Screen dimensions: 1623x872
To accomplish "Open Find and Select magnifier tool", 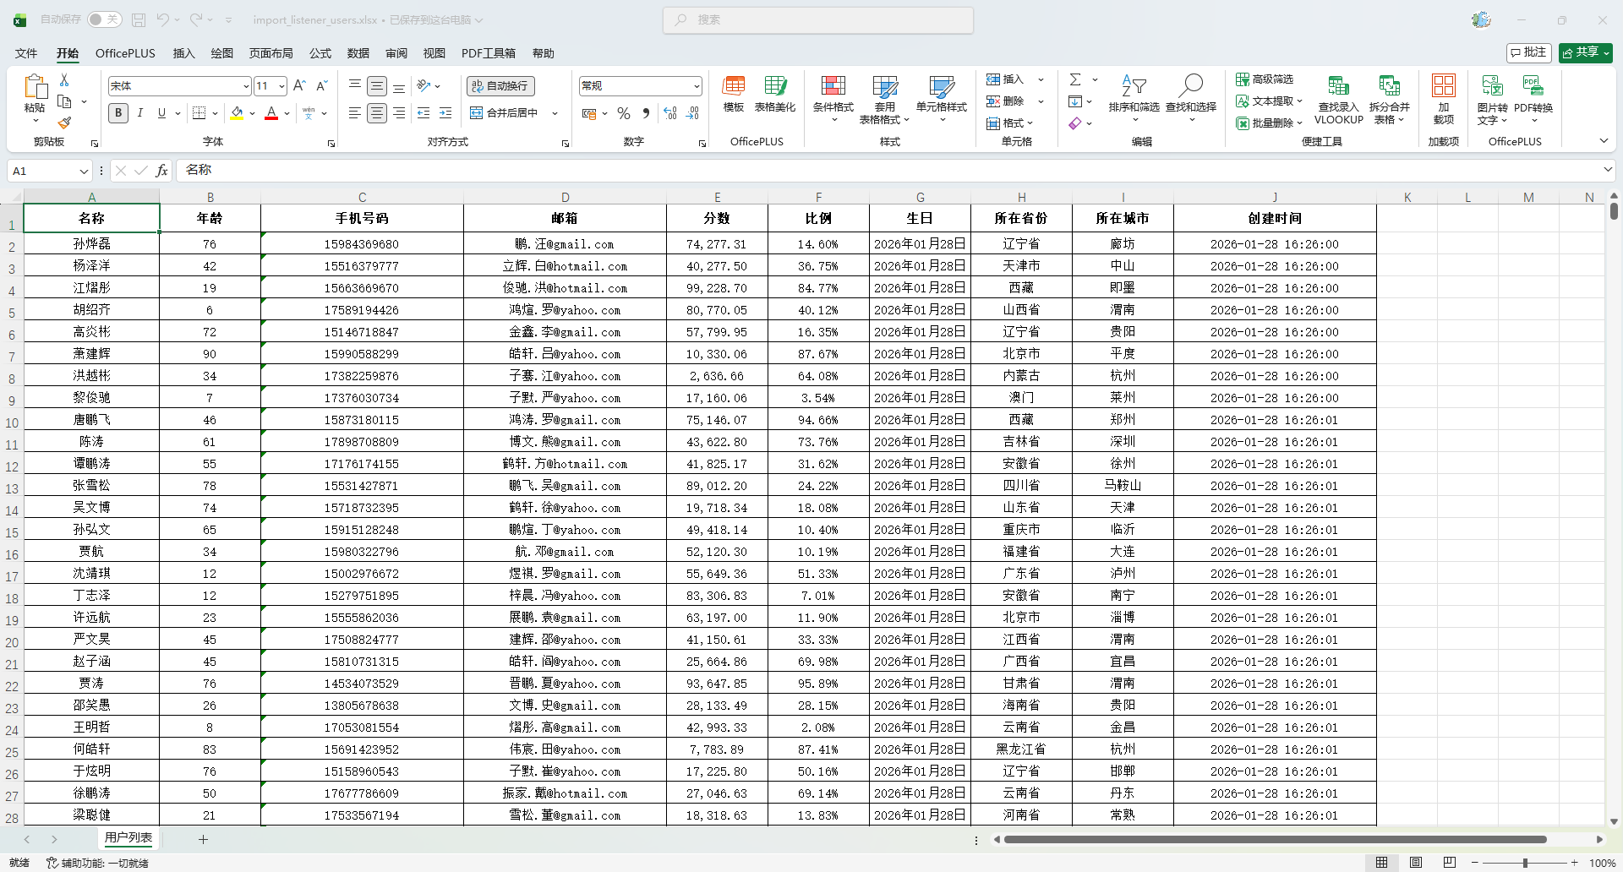I will tap(1191, 86).
